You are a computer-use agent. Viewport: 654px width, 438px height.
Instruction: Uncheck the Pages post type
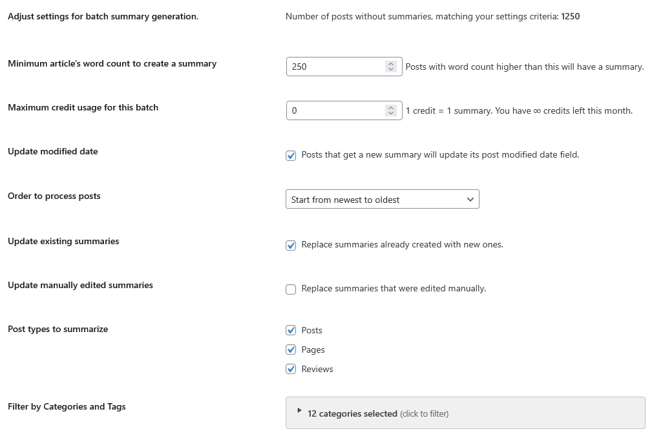tap(291, 349)
